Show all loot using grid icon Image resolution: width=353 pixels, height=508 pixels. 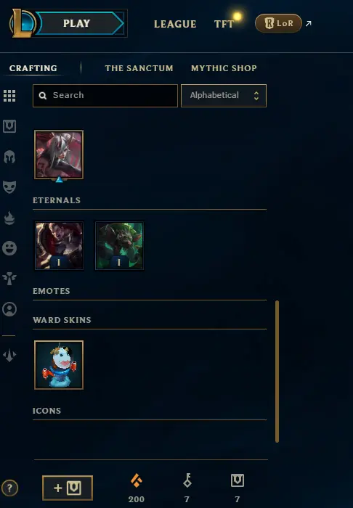click(x=9, y=96)
